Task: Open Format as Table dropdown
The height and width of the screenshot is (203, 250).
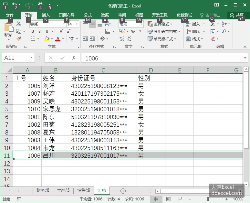Action: coord(164,31)
